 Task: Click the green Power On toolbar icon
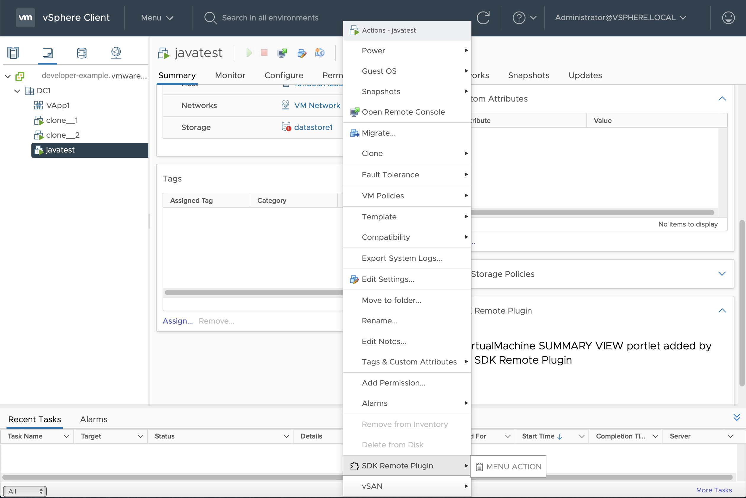click(x=249, y=52)
